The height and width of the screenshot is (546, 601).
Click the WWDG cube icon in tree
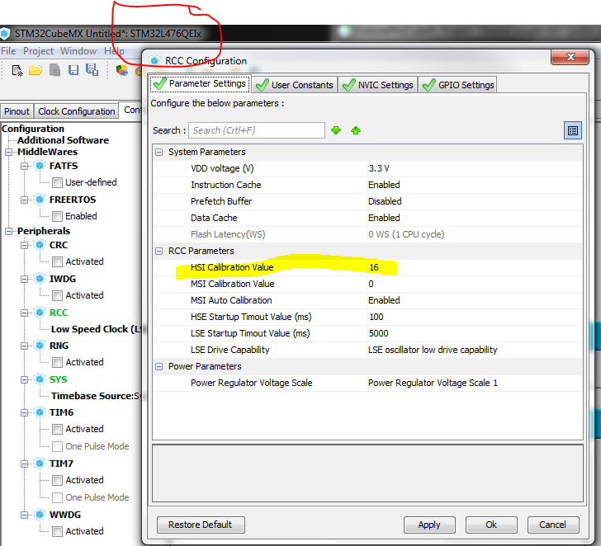point(40,514)
